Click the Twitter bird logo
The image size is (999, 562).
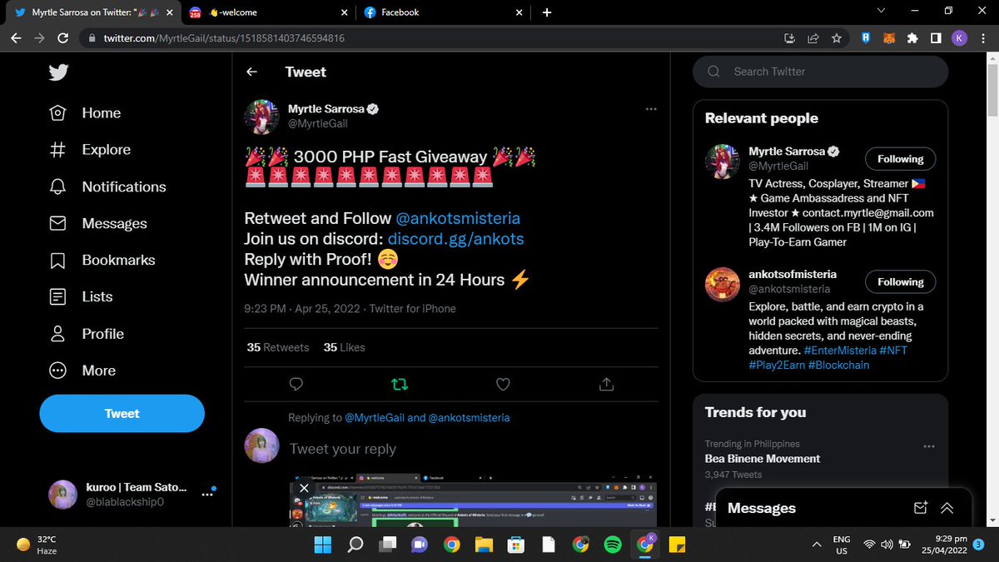point(57,72)
